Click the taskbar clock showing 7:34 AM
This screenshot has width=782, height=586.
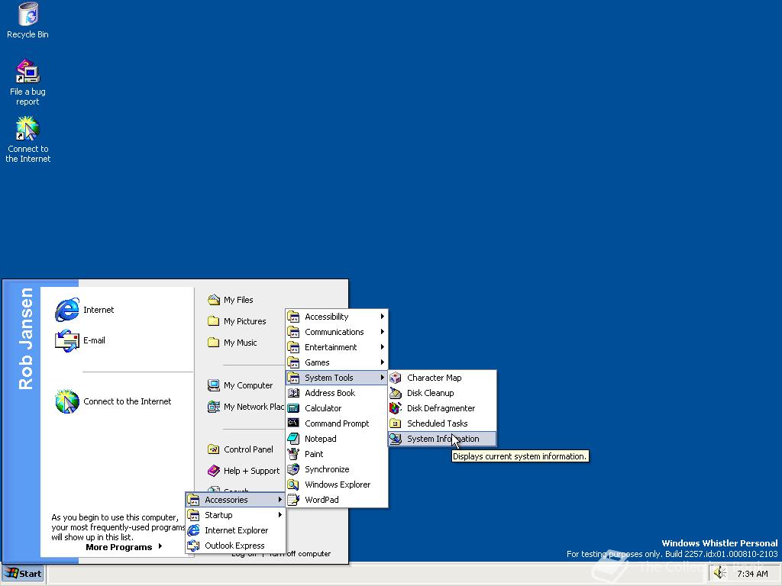tap(752, 574)
